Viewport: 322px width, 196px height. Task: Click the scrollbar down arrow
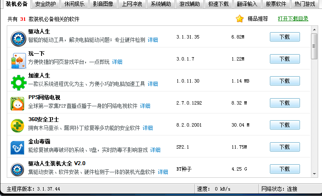pyautogui.click(x=314, y=173)
